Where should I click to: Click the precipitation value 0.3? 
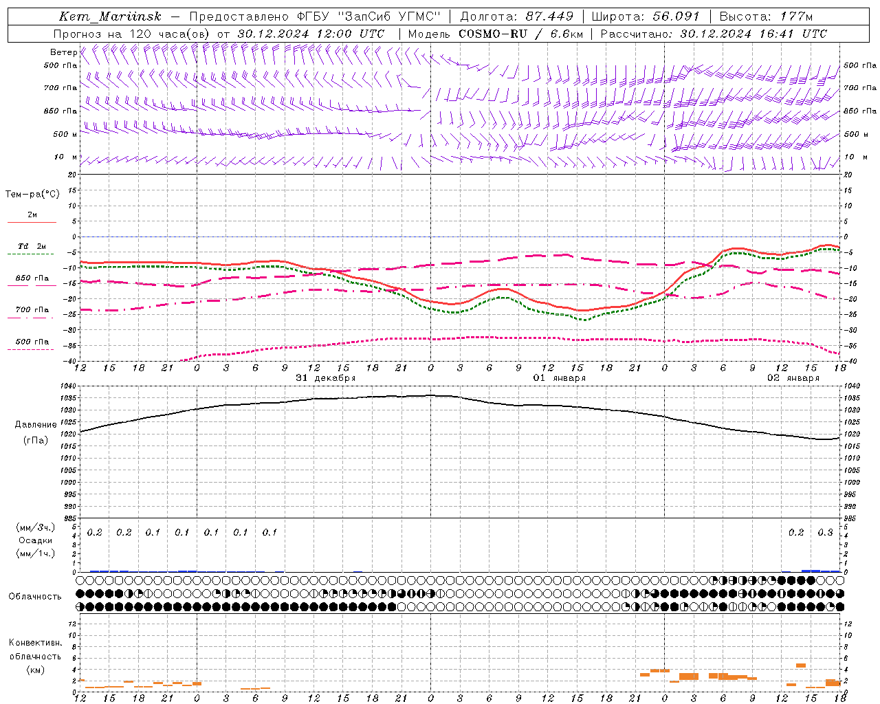coord(825,532)
